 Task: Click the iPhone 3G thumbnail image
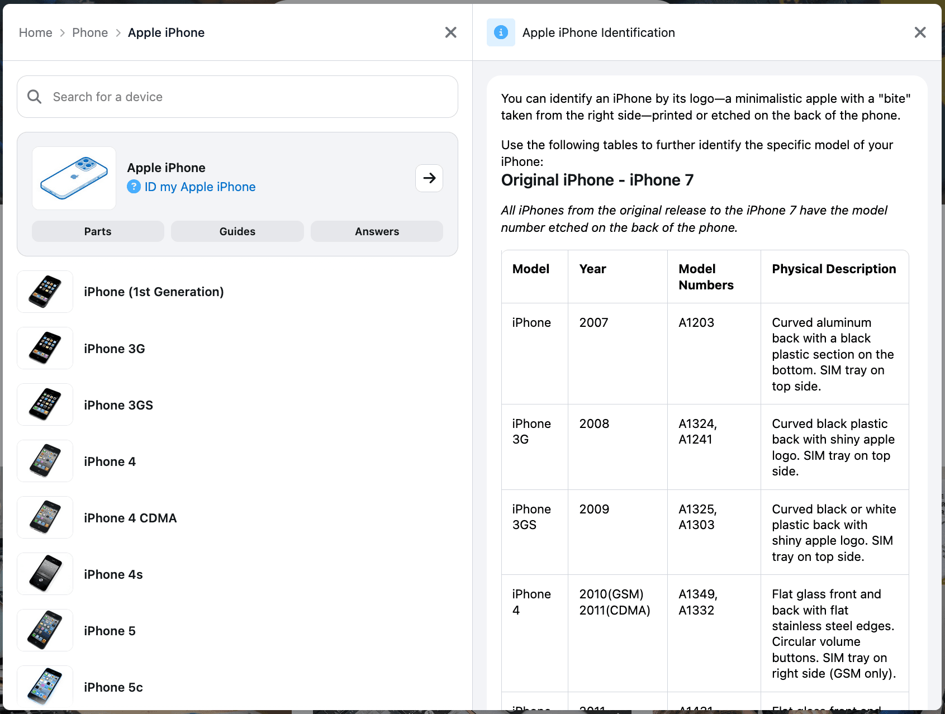coord(45,348)
